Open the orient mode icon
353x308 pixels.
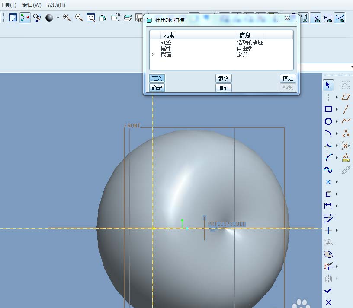[x=37, y=18]
